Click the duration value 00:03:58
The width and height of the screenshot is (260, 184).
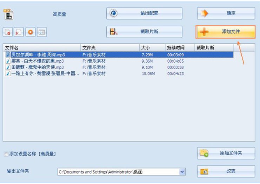click(175, 67)
